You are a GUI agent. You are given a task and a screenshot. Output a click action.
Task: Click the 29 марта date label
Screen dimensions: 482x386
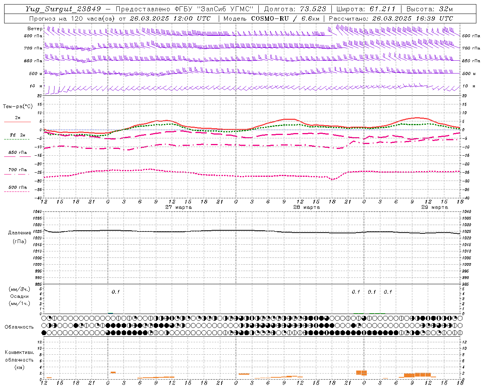435,207
